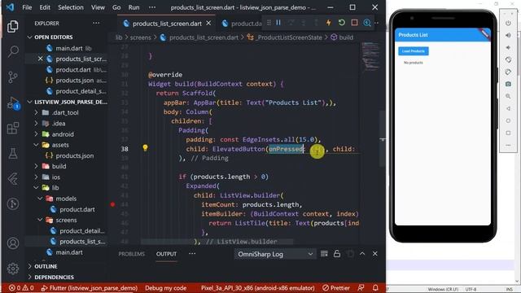Open the Search view in activity bar
The height and width of the screenshot is (293, 521).
point(13,51)
